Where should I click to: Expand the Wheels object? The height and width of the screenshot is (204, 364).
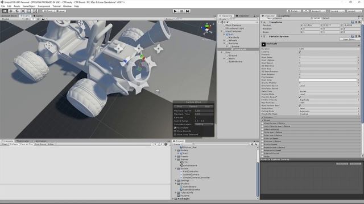coord(224,40)
